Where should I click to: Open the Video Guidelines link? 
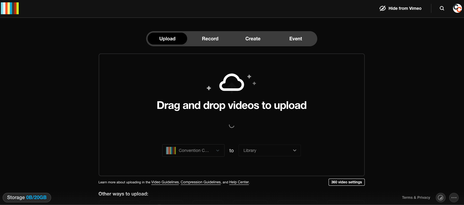(165, 182)
